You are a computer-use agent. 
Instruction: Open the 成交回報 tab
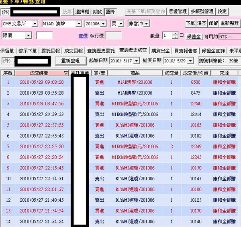tap(74, 51)
